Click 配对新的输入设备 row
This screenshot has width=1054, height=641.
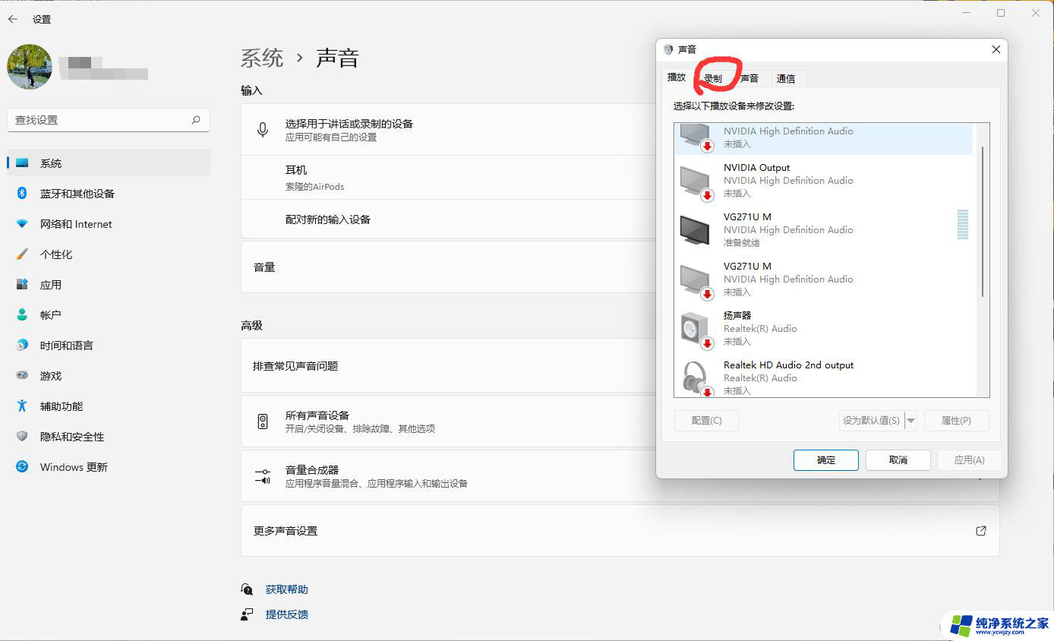[448, 219]
